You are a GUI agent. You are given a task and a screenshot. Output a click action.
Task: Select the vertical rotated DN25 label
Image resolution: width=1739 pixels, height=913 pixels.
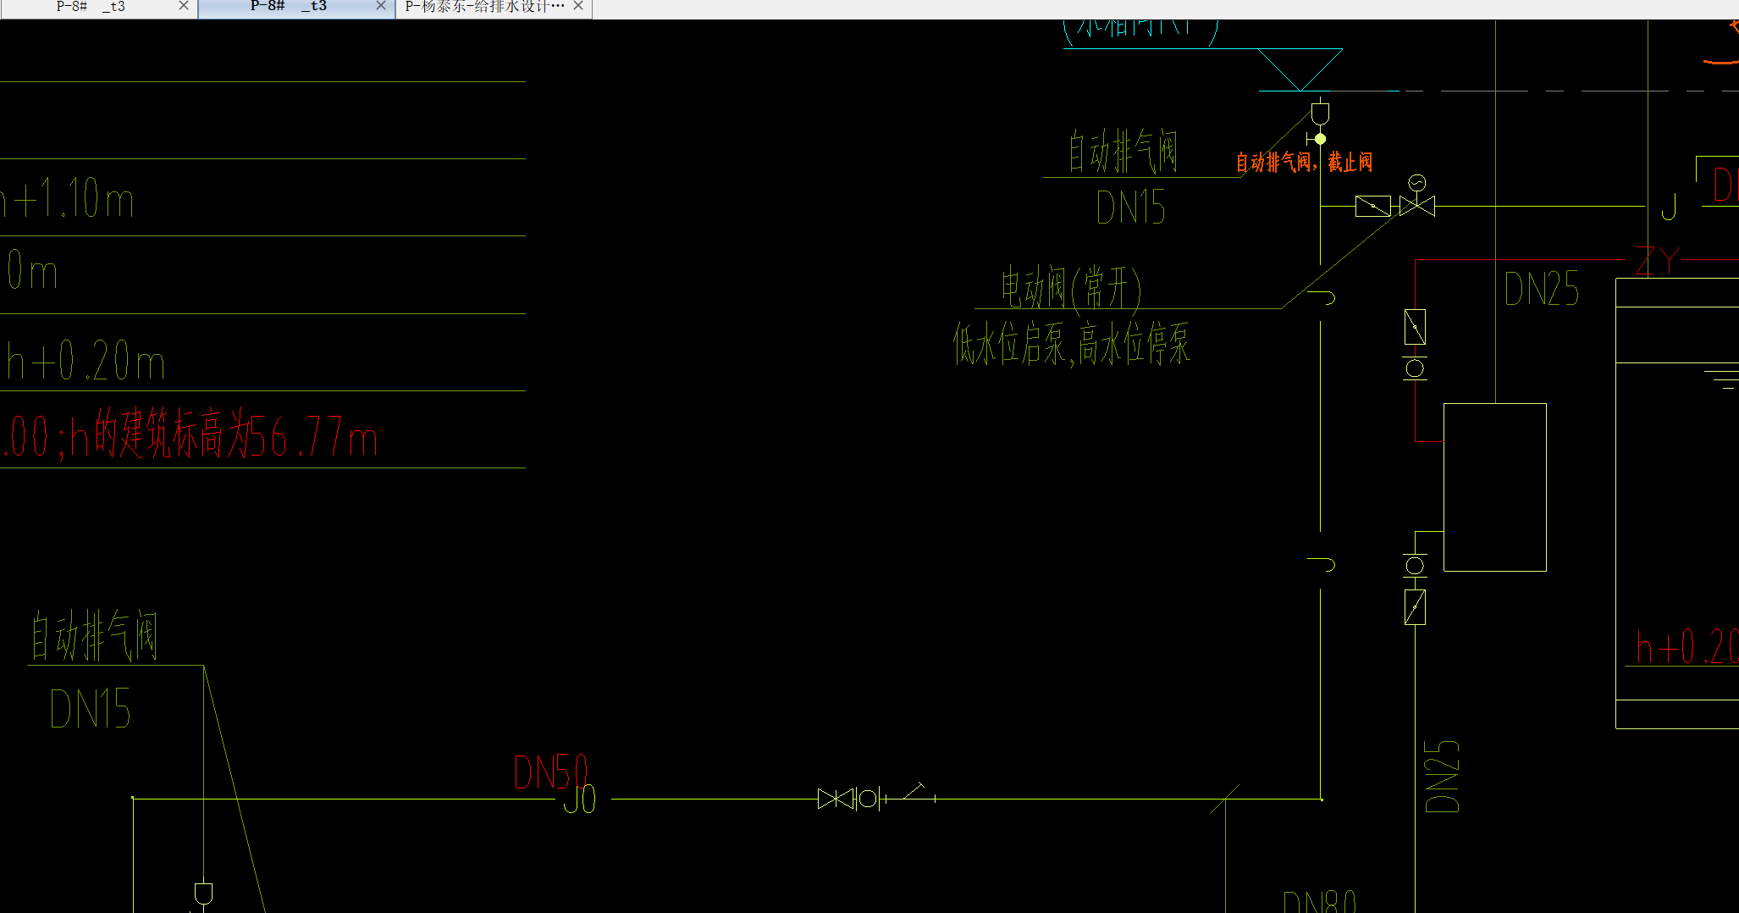click(x=1442, y=777)
